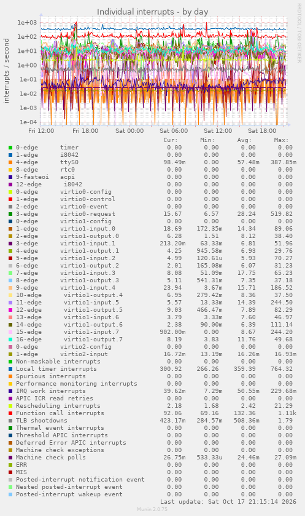The image size is (305, 516).
Task: Click the virtio1-output.3 legend label
Action: pos(90,280)
